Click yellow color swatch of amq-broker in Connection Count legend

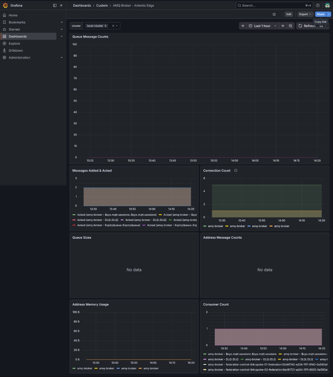point(227,226)
